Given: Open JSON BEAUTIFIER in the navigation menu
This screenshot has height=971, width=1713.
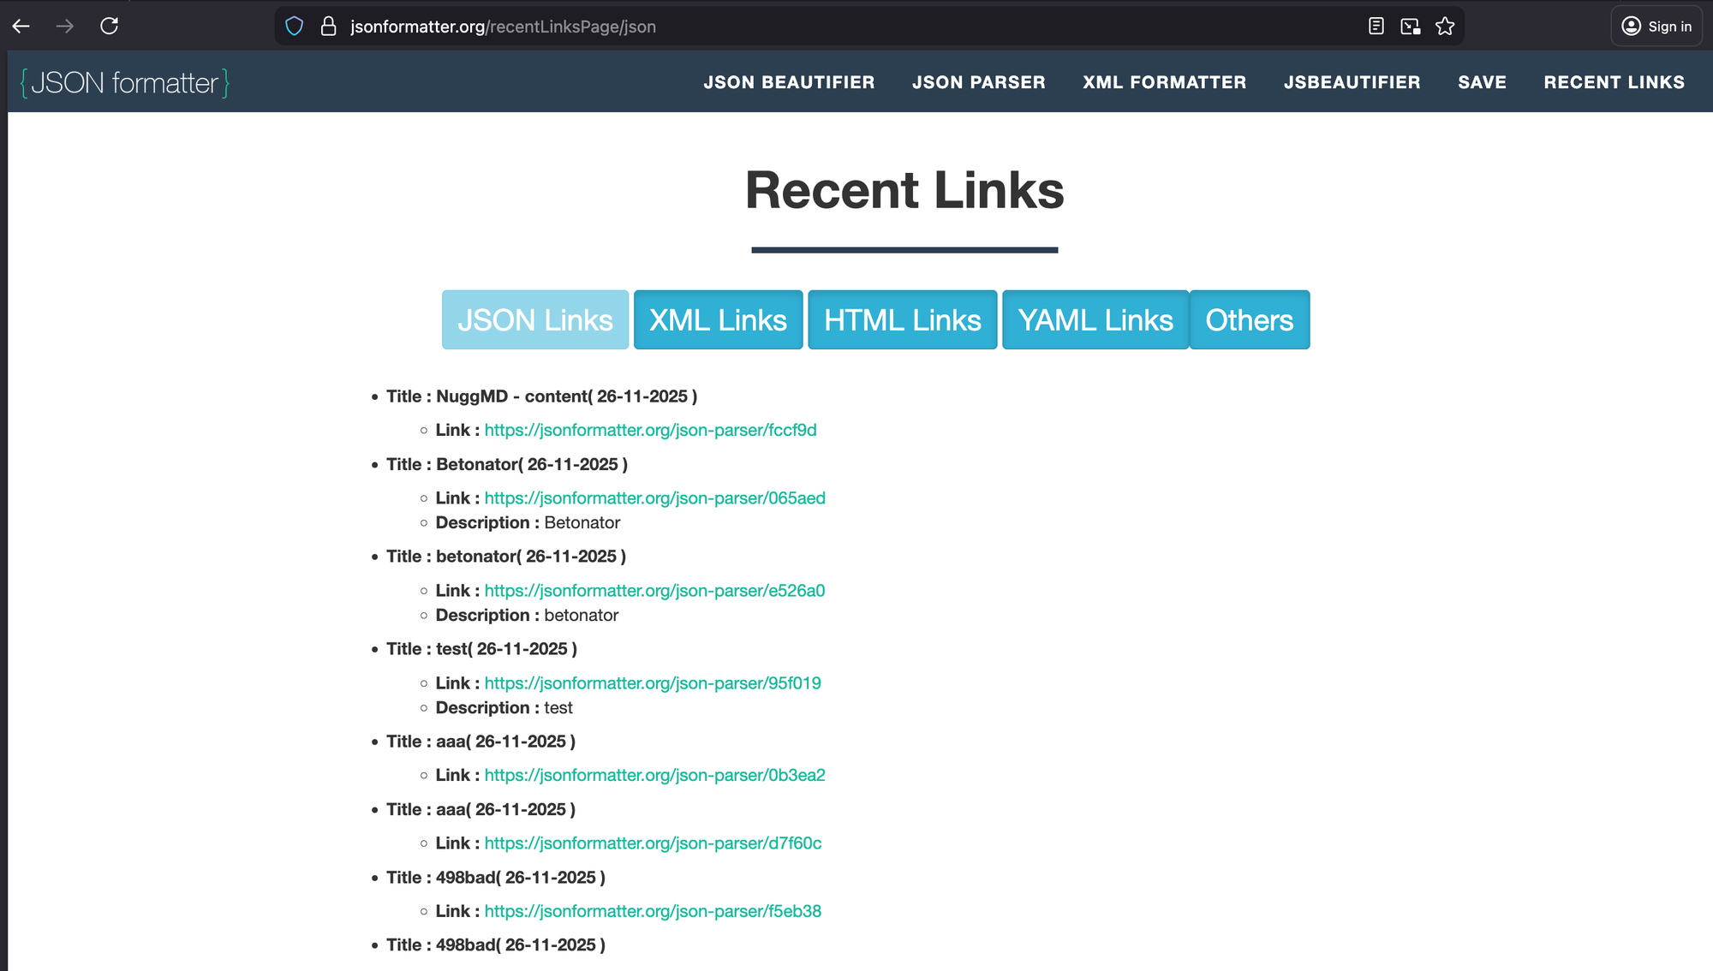Looking at the screenshot, I should 789,83.
